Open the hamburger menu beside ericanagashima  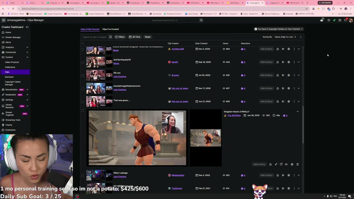point(3,20)
